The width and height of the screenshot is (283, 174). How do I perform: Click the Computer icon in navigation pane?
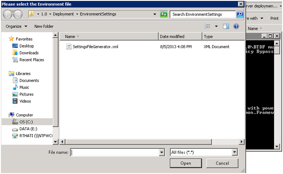tap(11, 115)
